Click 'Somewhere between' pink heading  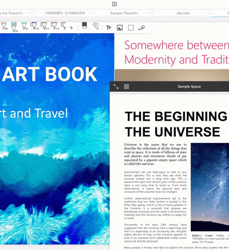(176, 45)
